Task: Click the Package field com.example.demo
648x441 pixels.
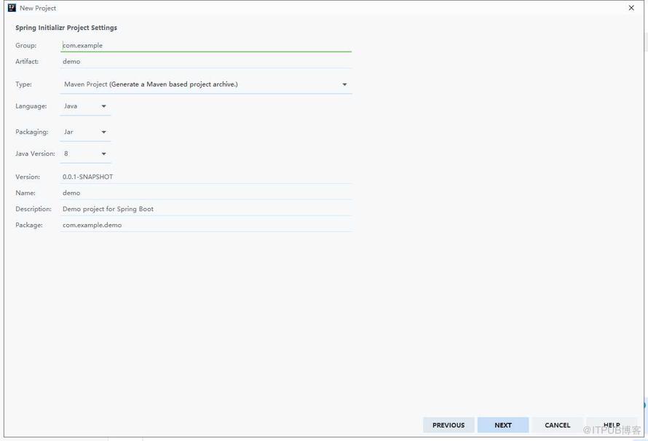Action: [206, 225]
